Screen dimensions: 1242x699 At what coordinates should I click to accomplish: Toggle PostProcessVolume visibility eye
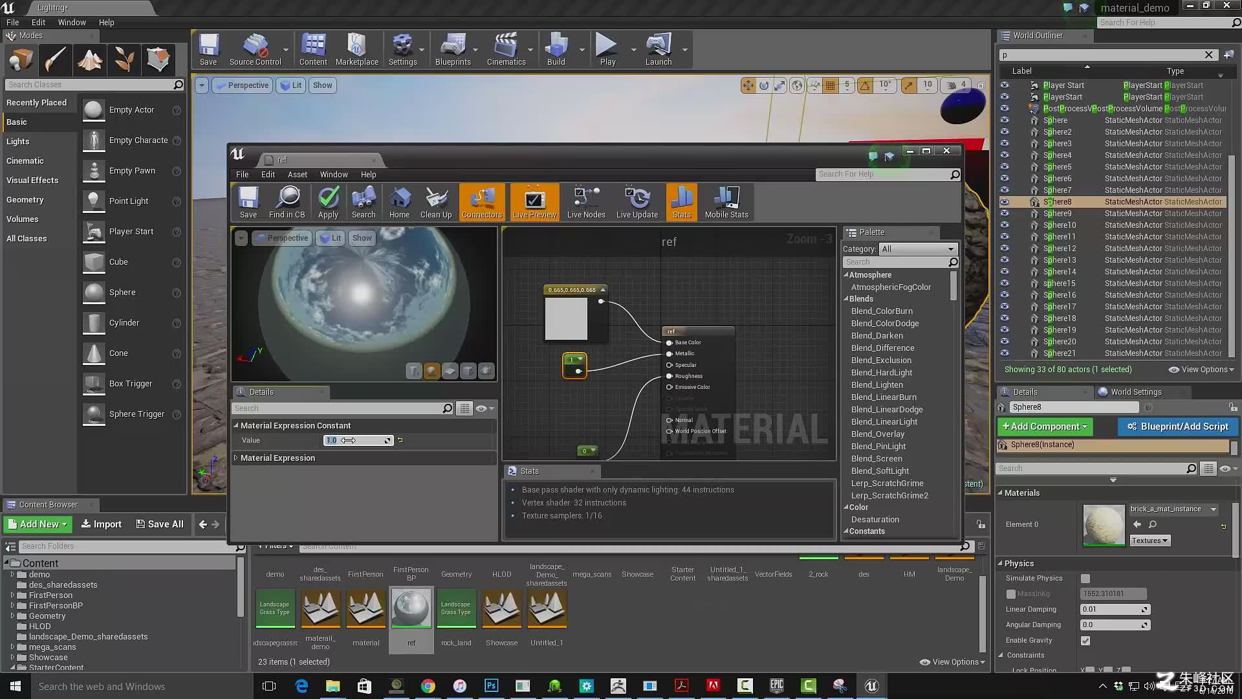point(1005,109)
